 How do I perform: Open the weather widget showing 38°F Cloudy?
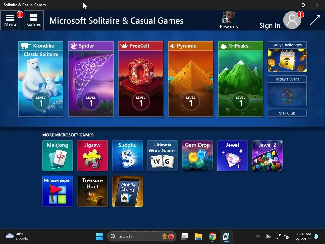pos(17,236)
